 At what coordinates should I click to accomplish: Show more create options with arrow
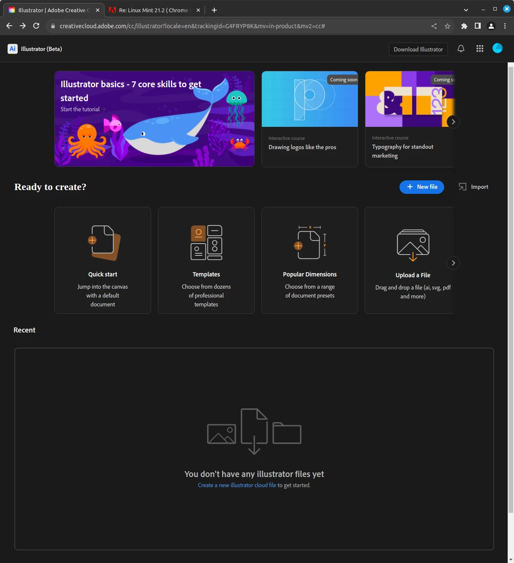pos(453,263)
